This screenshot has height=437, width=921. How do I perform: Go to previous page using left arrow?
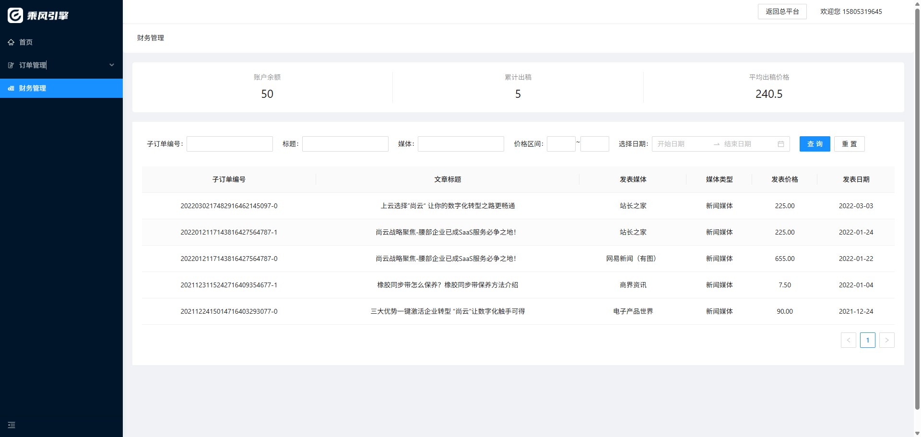848,340
